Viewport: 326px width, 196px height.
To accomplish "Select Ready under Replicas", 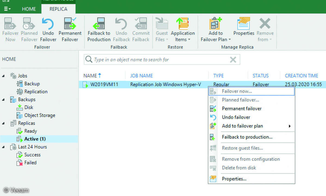I will (x=30, y=131).
